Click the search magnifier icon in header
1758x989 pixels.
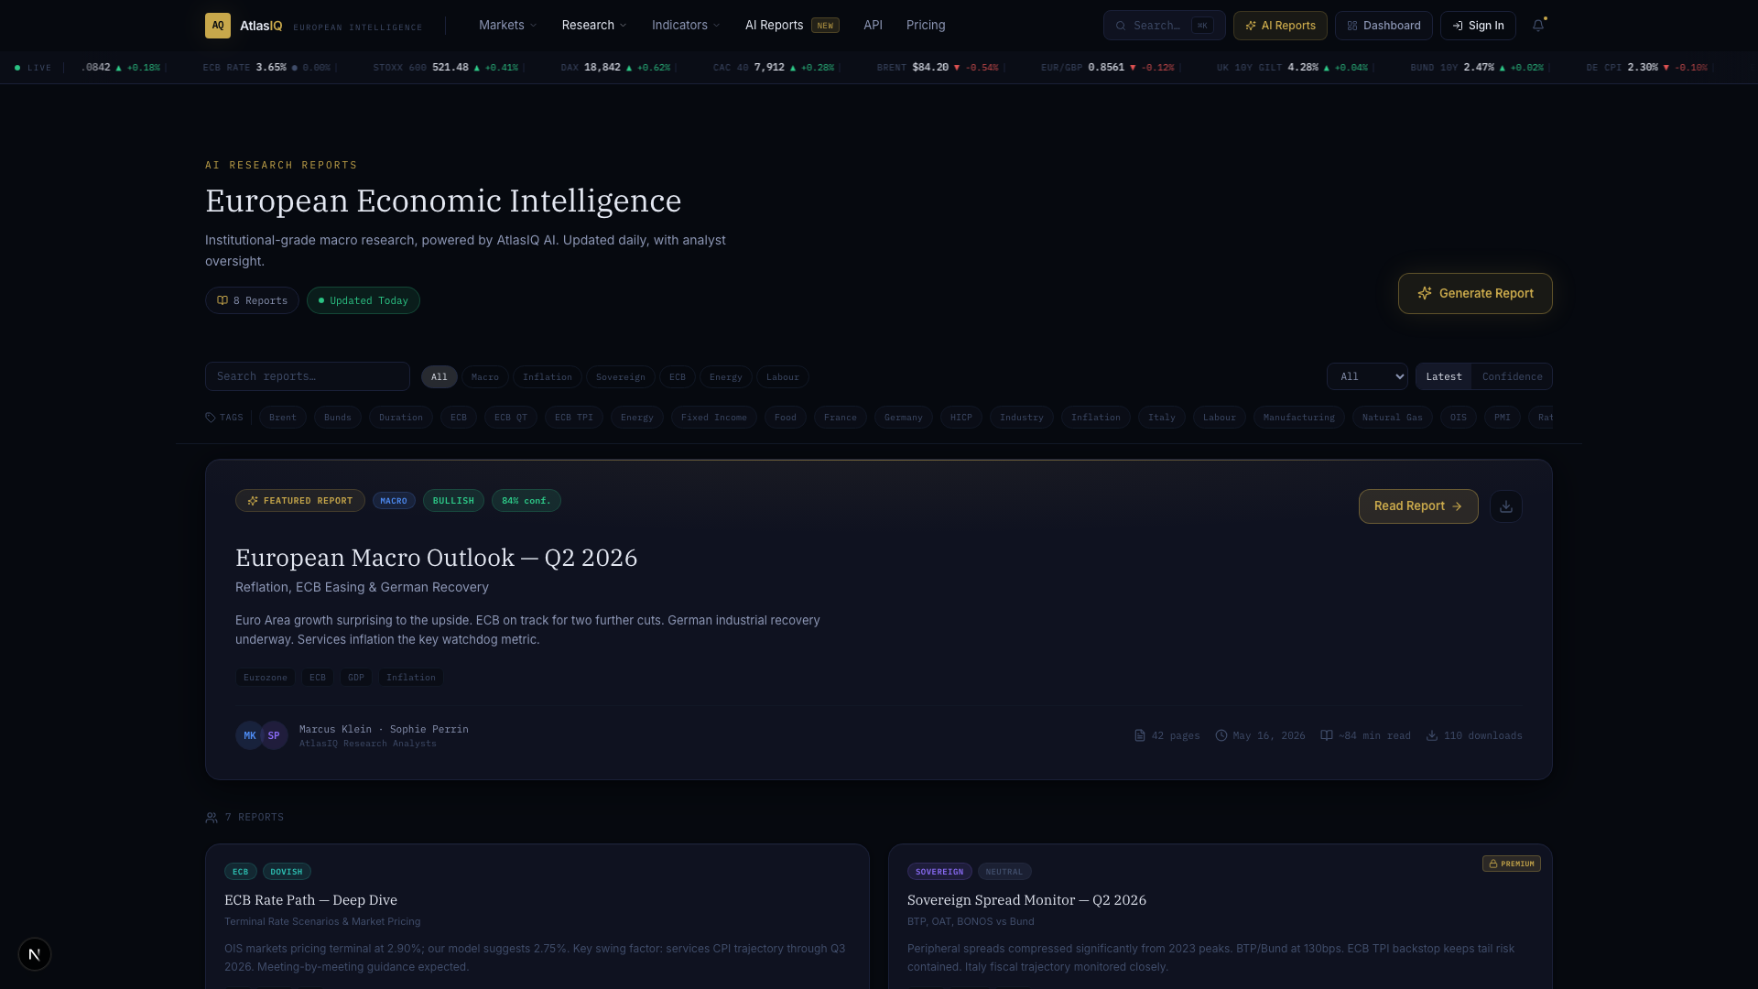point(1121,26)
